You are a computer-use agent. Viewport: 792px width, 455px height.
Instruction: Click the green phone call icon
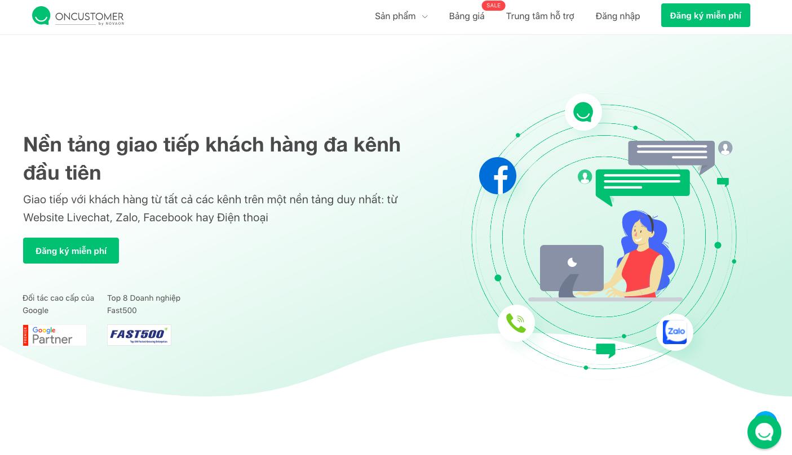coord(516,323)
